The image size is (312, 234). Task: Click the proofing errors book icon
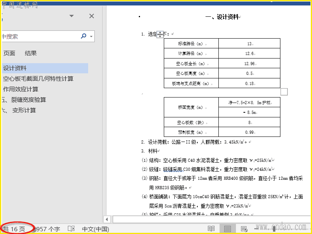click(71, 229)
